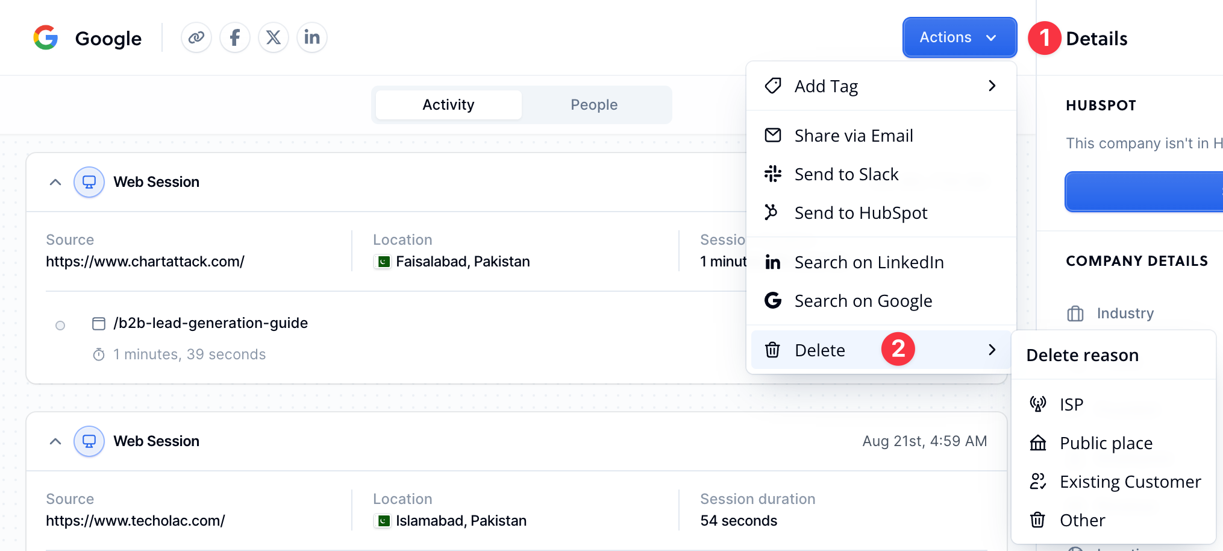The height and width of the screenshot is (551, 1223).
Task: Click the HubSpot sprocket icon in menu
Action: tap(771, 212)
